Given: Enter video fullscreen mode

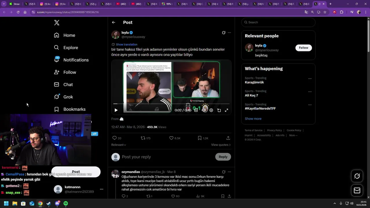Looking at the screenshot, I should (x=226, y=110).
